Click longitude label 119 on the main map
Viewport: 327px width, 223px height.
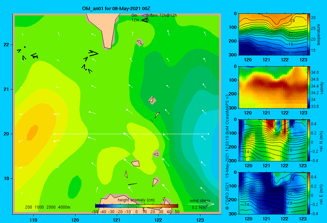coord(34,220)
